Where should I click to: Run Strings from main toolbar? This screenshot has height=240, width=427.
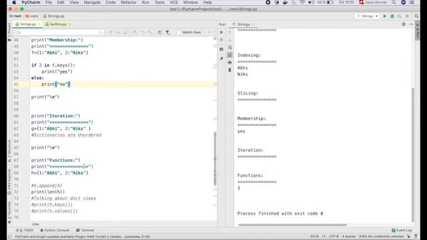385,16
